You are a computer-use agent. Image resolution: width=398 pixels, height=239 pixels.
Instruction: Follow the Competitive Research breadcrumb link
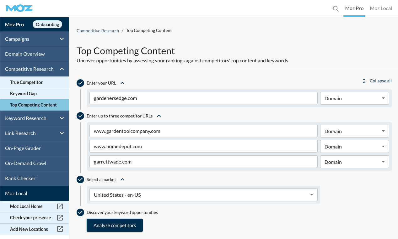click(98, 31)
